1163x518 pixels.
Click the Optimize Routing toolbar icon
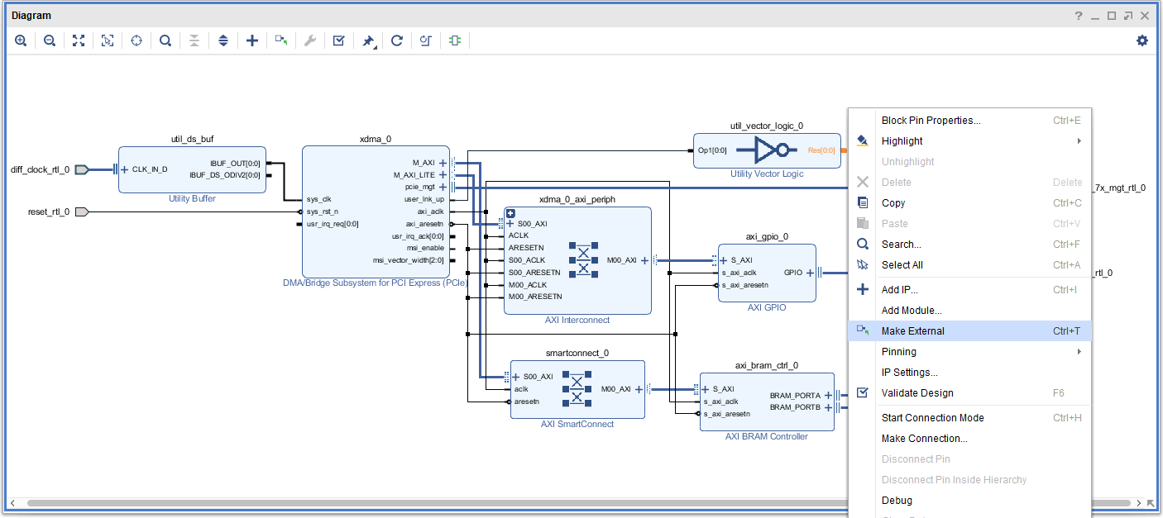426,40
